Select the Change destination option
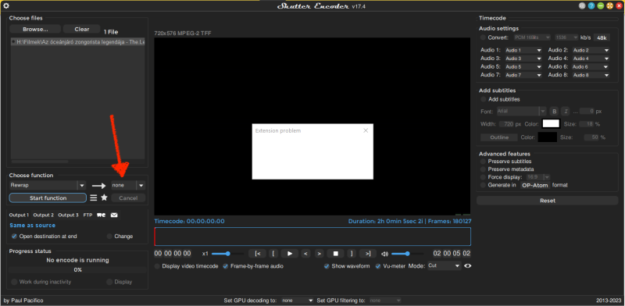 point(109,237)
